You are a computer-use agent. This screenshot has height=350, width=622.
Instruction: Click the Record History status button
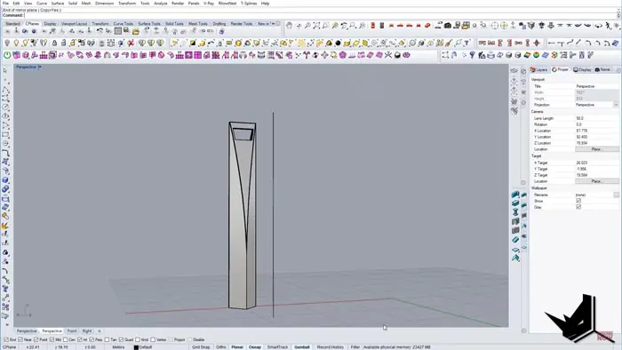(x=331, y=347)
